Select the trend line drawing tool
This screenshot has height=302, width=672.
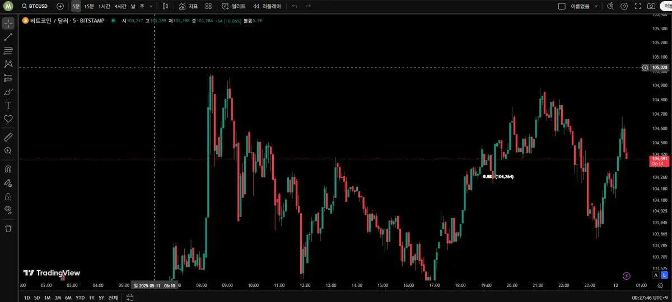click(x=8, y=37)
